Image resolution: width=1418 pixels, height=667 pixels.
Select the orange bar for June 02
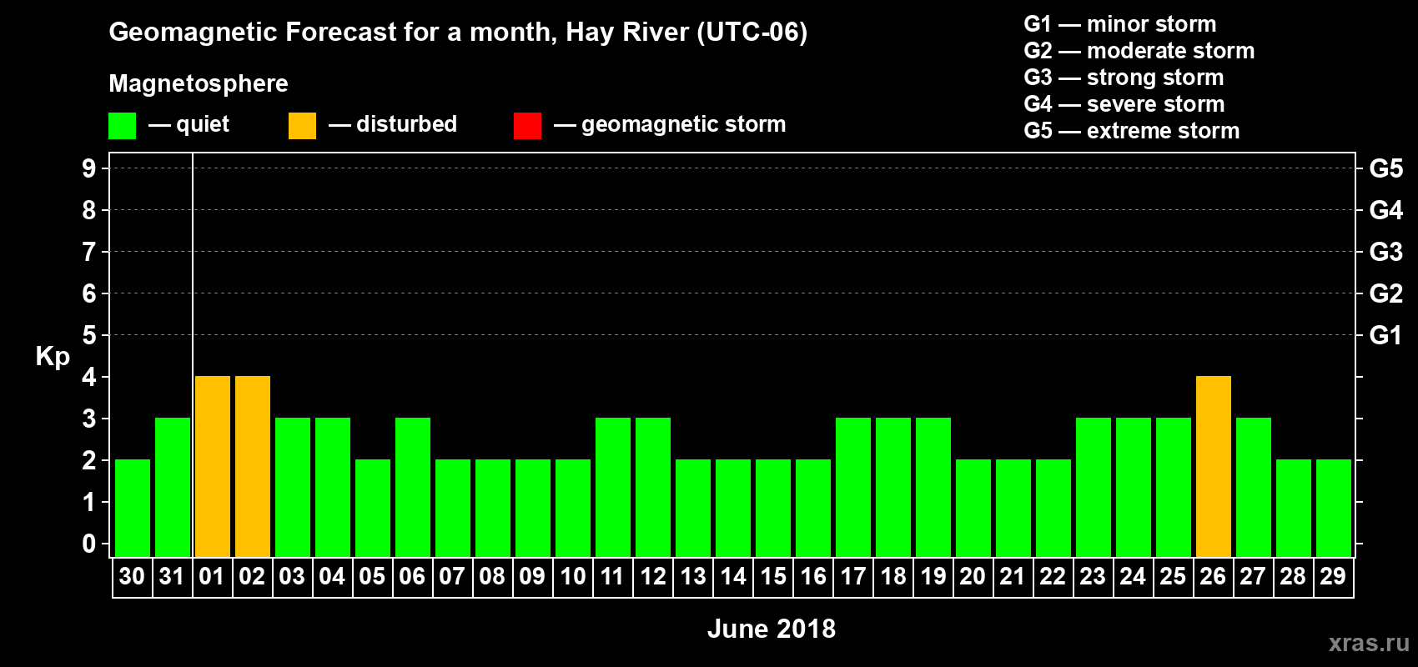[253, 467]
